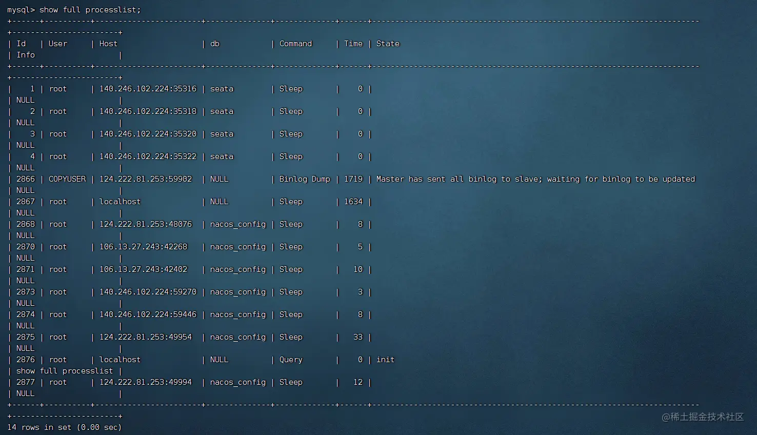Click the 'init' state value
The image size is (757, 435).
(386, 360)
